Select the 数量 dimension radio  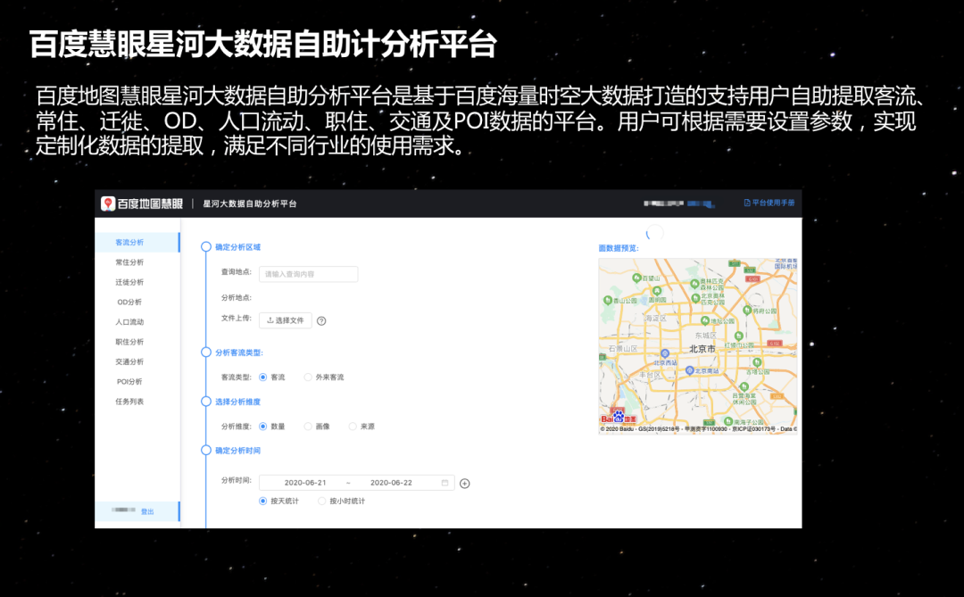[x=263, y=427]
